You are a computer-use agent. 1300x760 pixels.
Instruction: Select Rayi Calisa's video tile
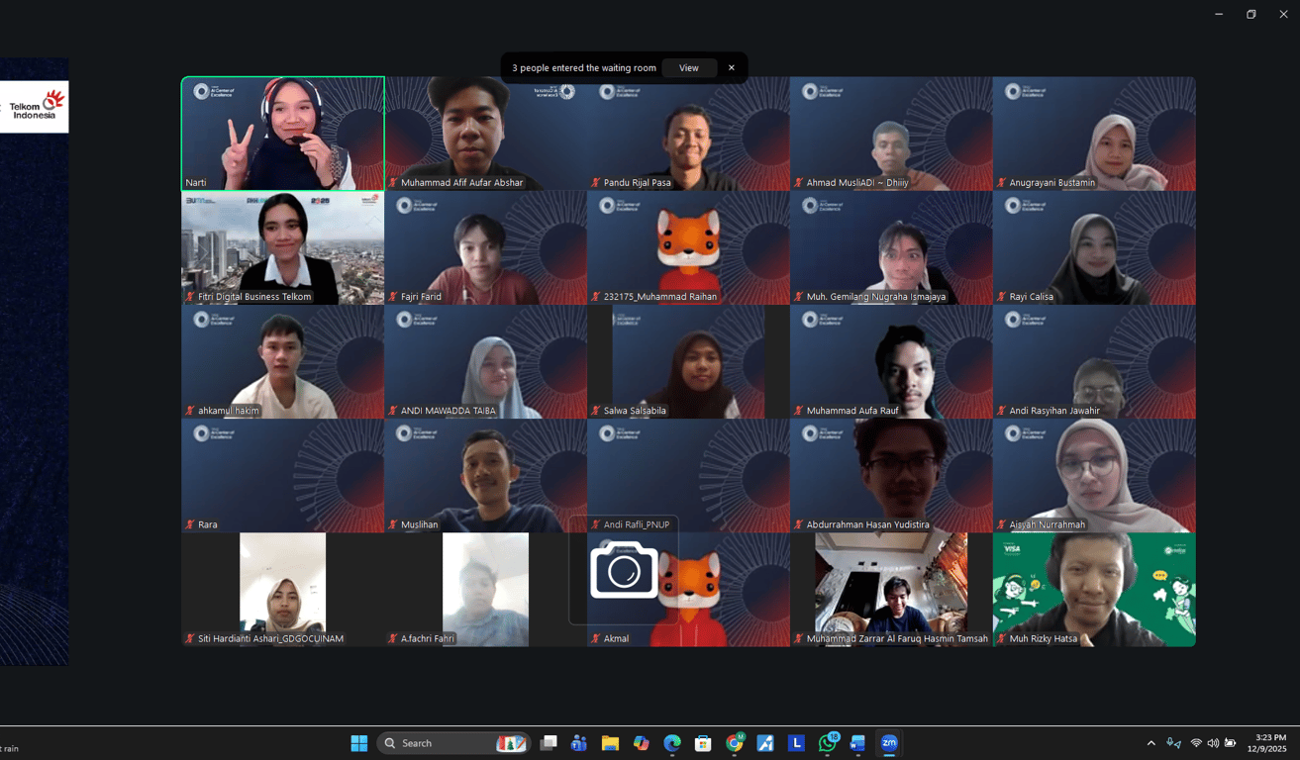click(1094, 247)
